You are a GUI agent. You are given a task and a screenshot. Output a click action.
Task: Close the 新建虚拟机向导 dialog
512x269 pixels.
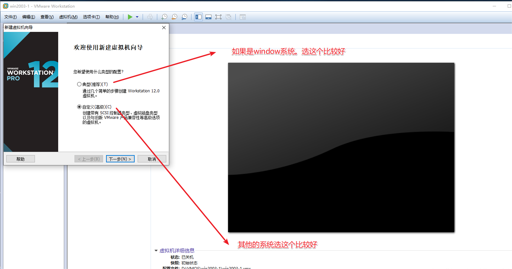[x=164, y=28]
